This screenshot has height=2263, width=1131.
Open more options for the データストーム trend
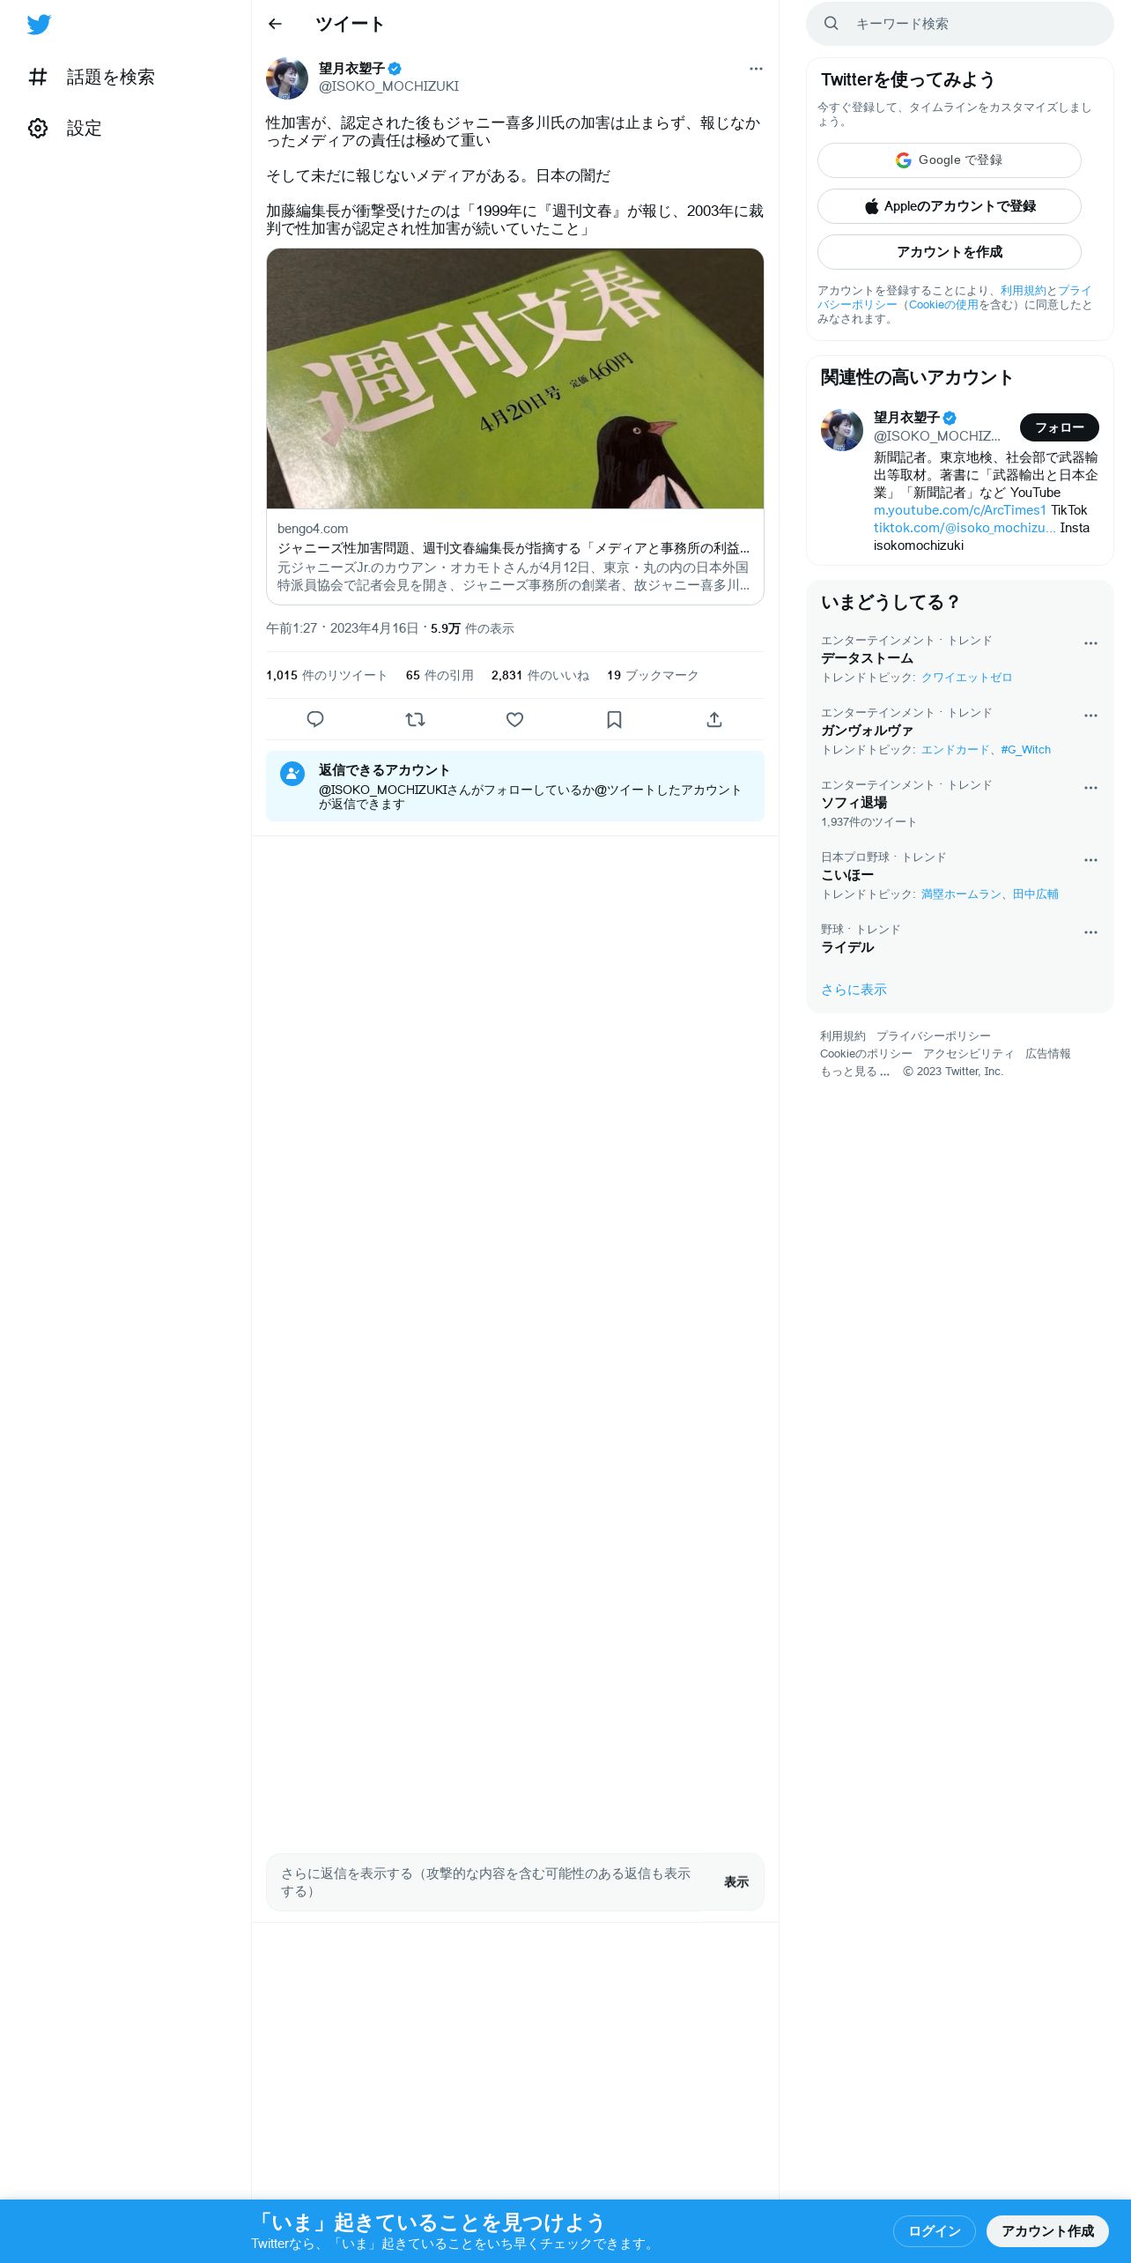(1090, 643)
